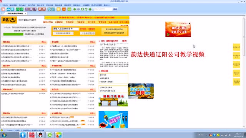Image resolution: width=246 pixels, height=138 pixels.
Task: Open the 上海地区进仓费表 link
Action: (106, 87)
